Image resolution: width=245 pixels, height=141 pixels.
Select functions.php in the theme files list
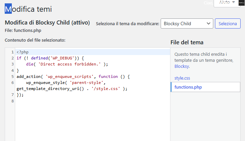pyautogui.click(x=188, y=87)
